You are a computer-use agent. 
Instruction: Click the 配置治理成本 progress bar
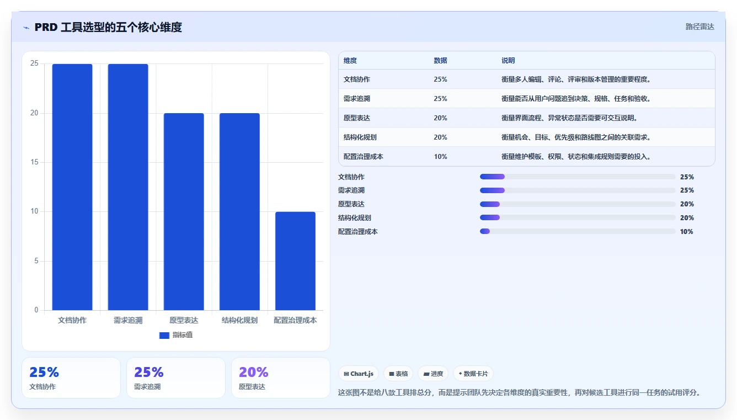[578, 232]
